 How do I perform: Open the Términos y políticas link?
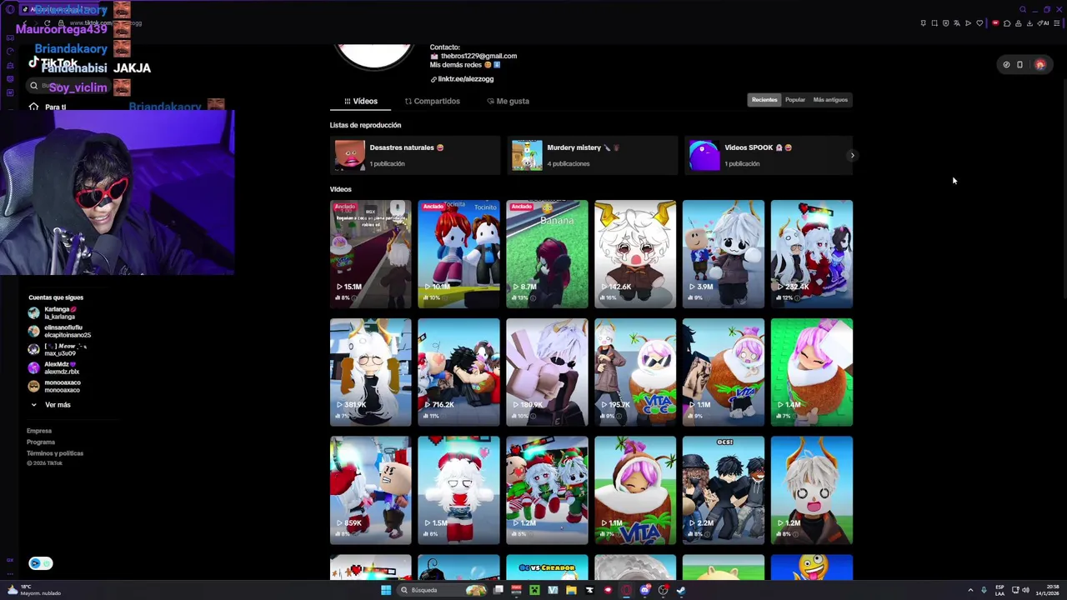click(x=55, y=453)
